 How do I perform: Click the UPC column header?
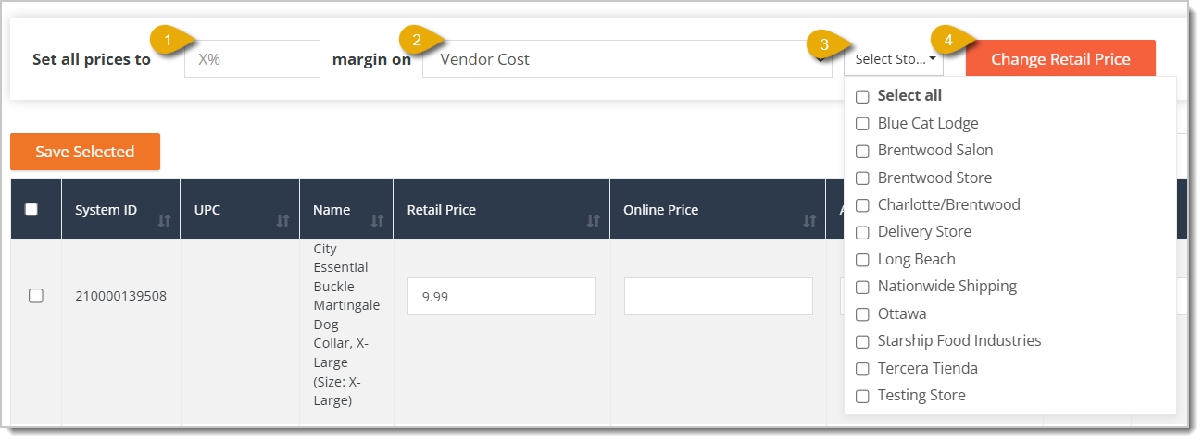coord(240,210)
